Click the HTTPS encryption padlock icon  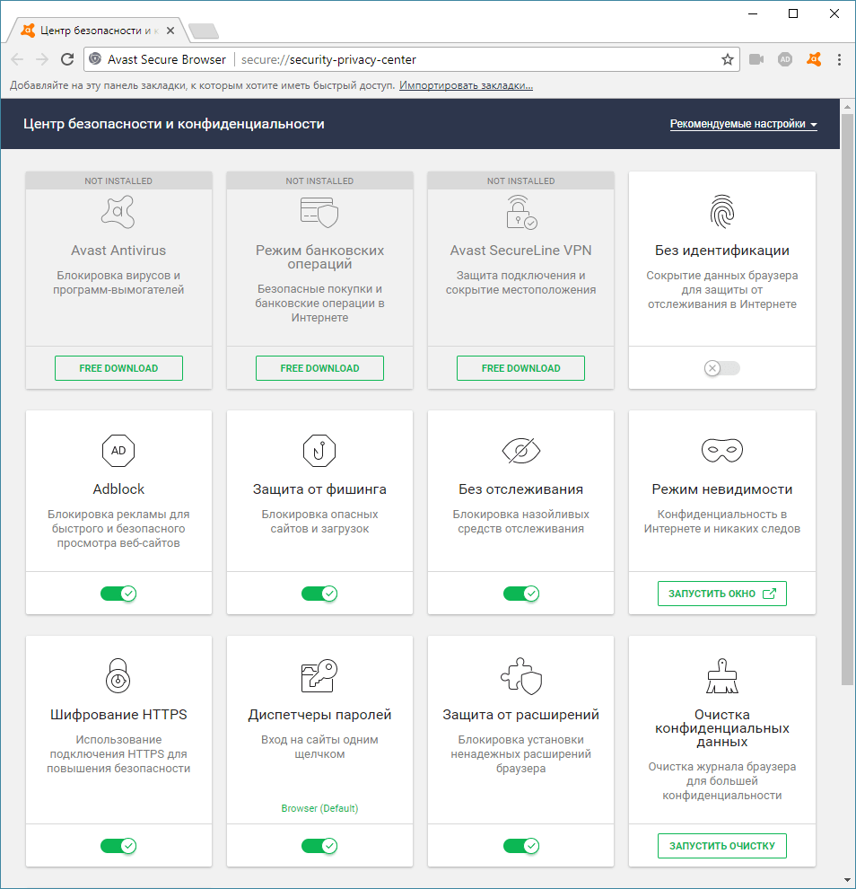(x=118, y=675)
